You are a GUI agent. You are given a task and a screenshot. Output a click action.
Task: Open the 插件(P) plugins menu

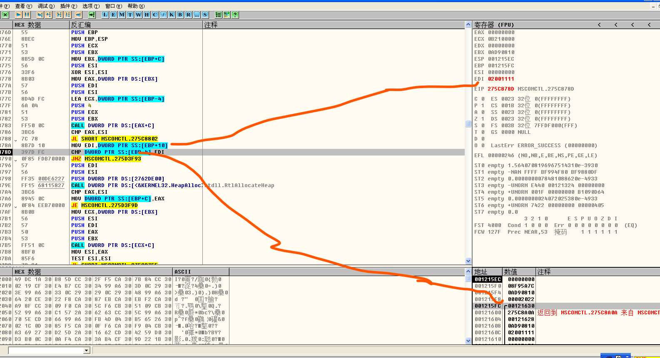(x=68, y=6)
